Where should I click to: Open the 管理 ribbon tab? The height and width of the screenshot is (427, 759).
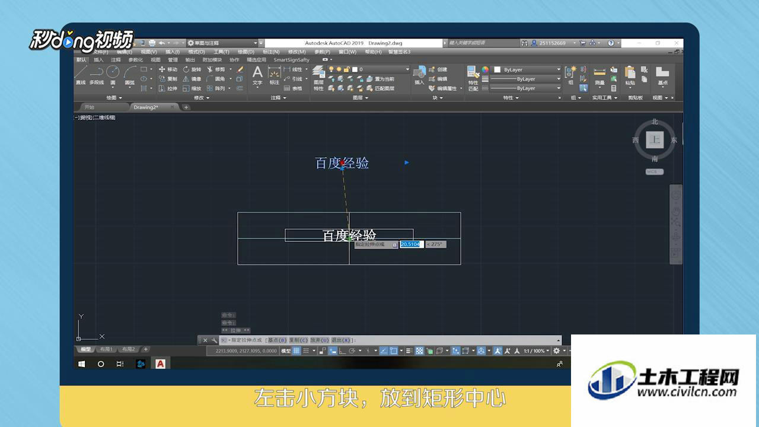tap(173, 60)
